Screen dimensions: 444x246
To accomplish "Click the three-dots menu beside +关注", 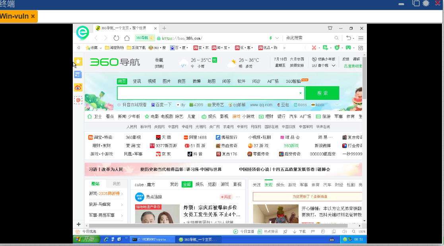I will pos(238,197).
